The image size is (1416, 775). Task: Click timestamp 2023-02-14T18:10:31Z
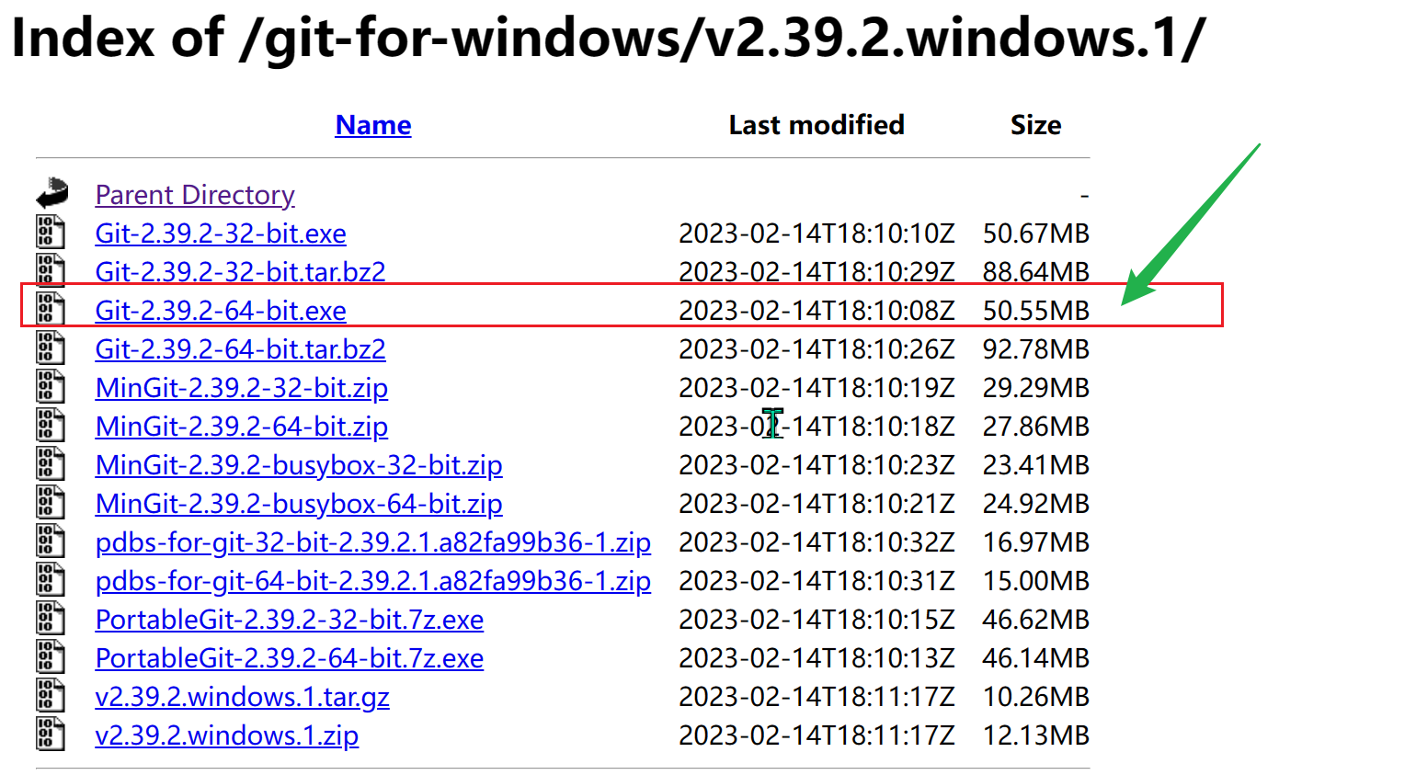816,581
